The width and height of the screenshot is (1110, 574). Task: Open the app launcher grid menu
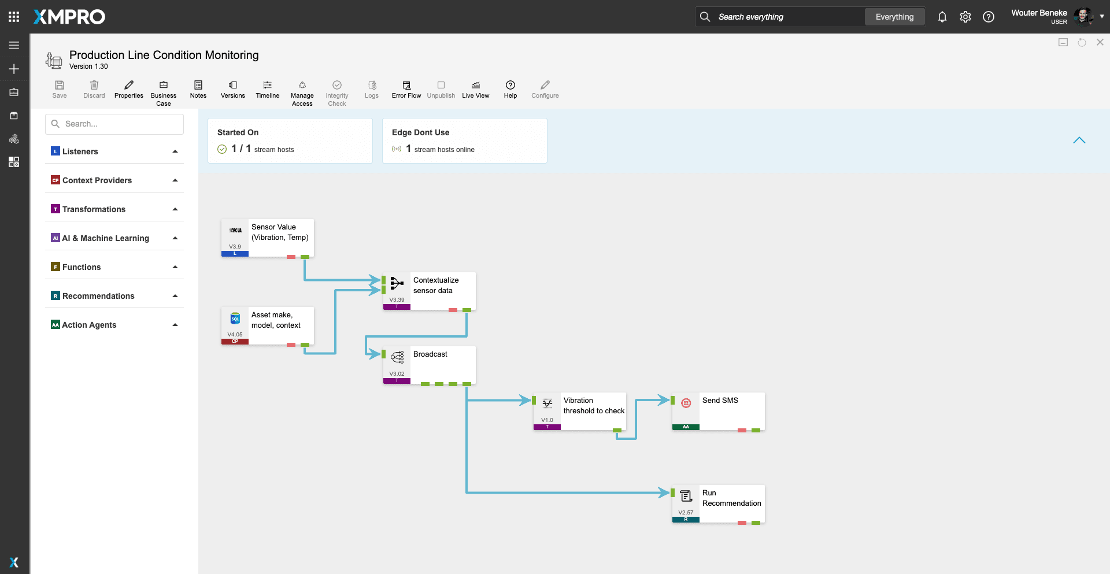(14, 17)
